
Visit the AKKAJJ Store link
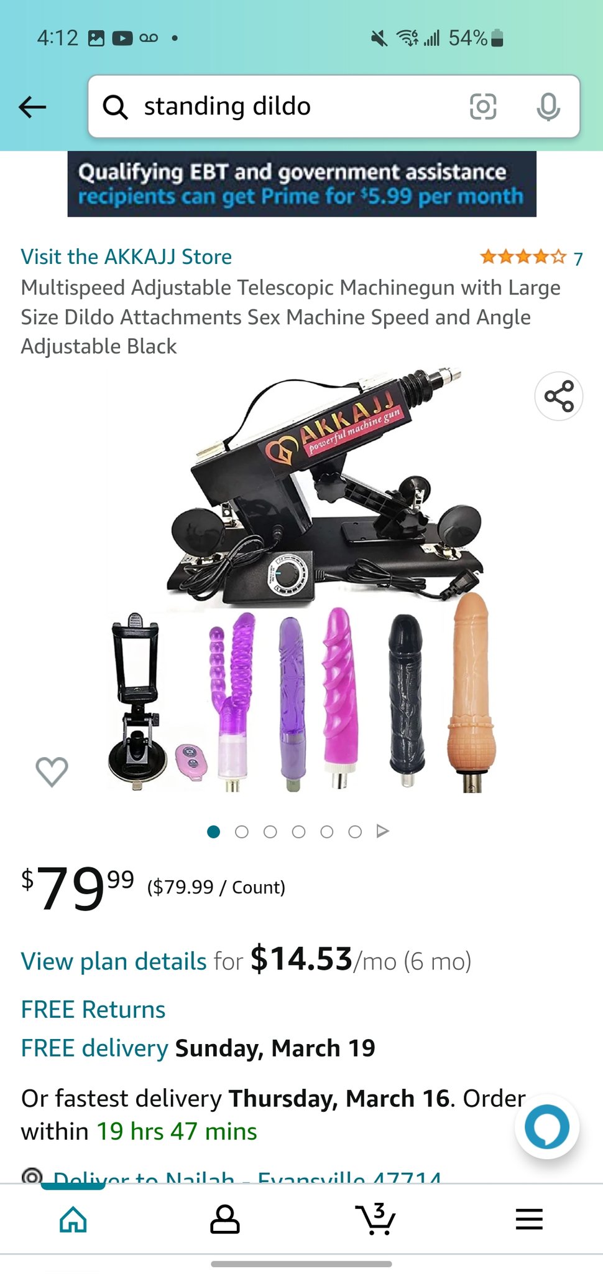[x=126, y=256]
